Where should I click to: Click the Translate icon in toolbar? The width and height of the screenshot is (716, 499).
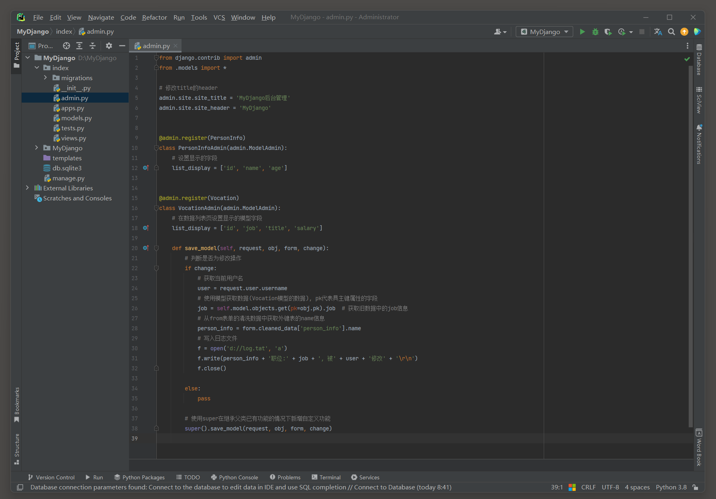tap(658, 32)
